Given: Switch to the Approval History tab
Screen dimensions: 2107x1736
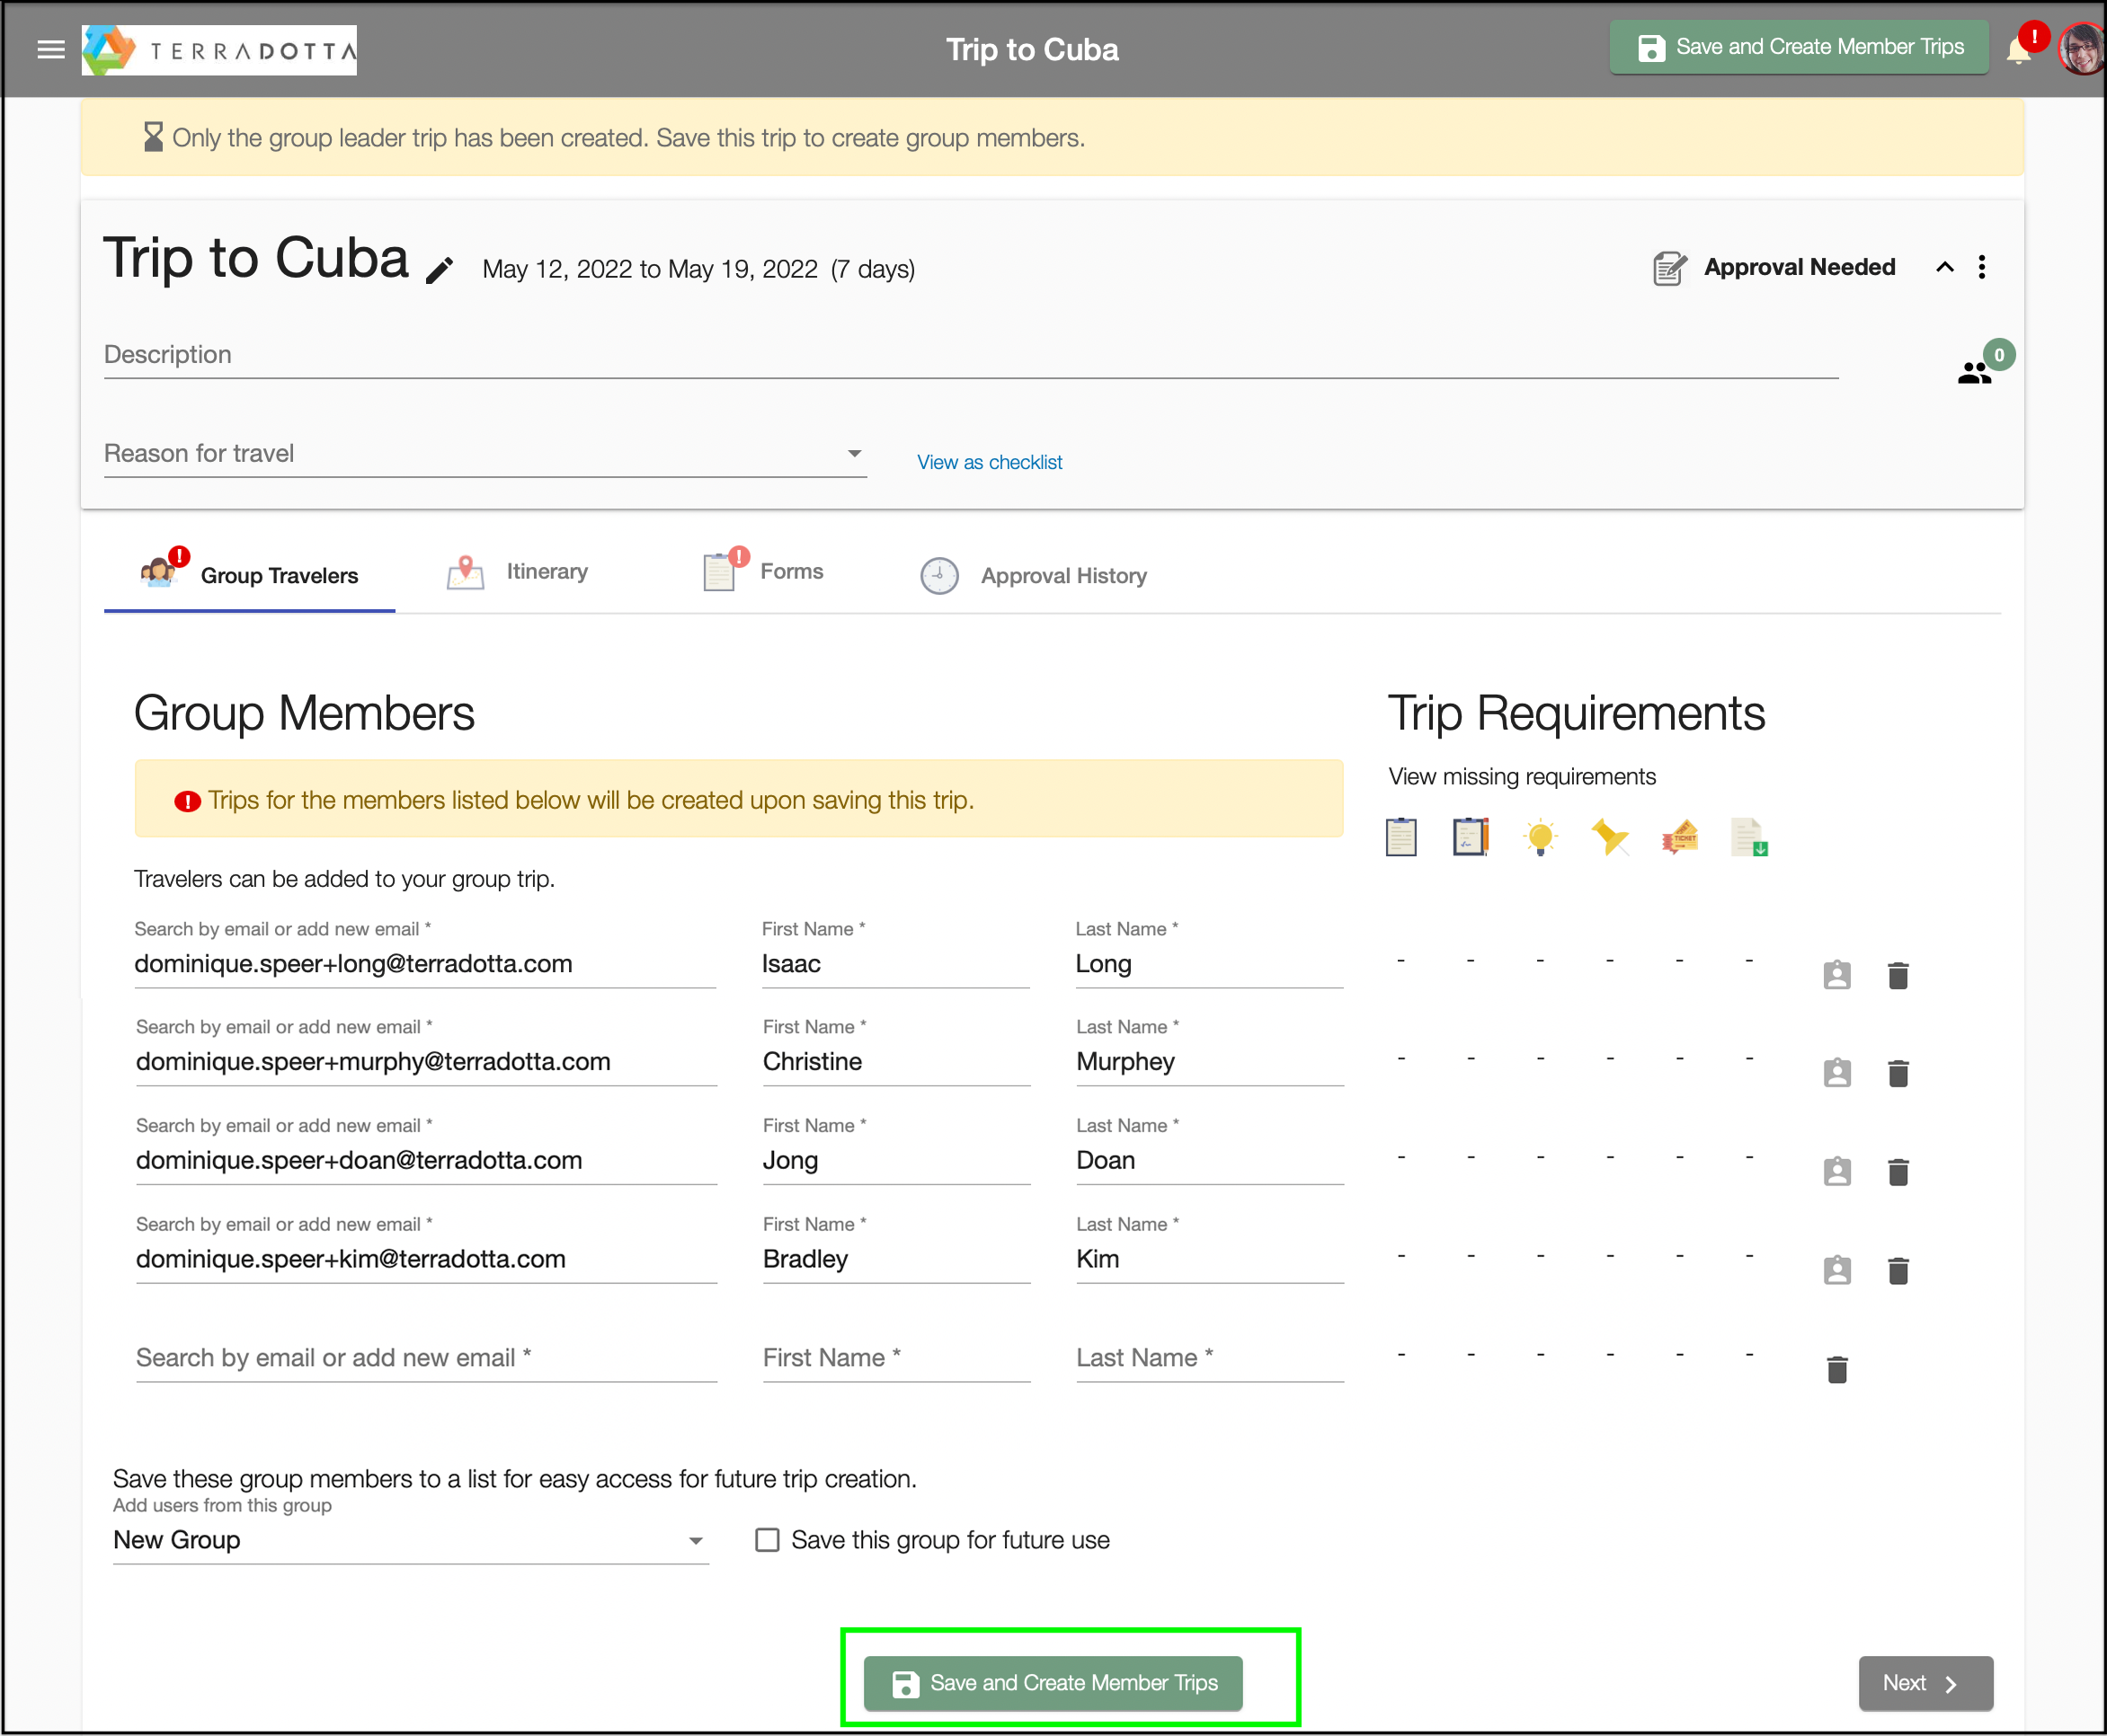Looking at the screenshot, I should 1034,576.
